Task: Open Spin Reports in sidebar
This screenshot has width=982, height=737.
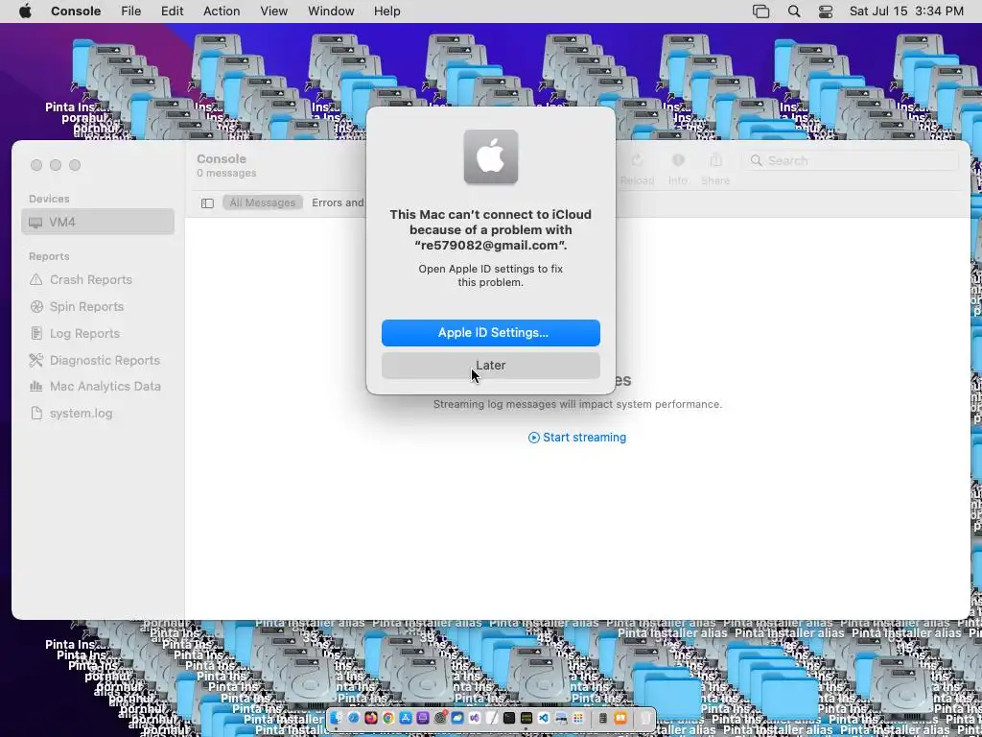Action: [x=86, y=306]
